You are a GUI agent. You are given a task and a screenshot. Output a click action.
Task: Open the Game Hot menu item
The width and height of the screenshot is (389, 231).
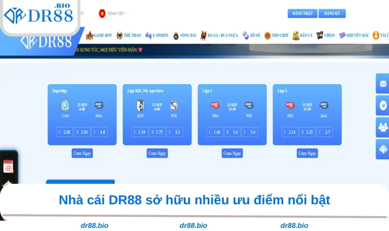click(99, 35)
